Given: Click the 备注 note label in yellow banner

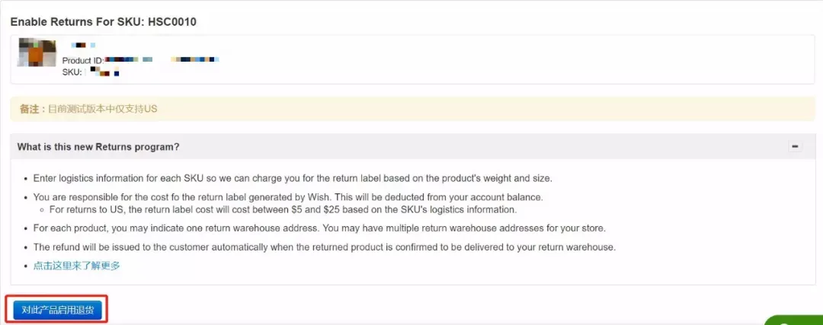Looking at the screenshot, I should coord(31,109).
